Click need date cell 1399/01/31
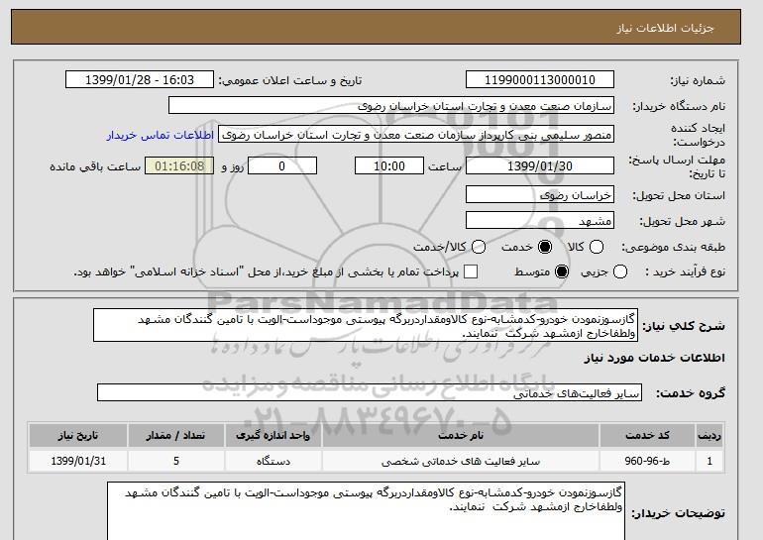This screenshot has height=540, width=763. click(x=78, y=461)
